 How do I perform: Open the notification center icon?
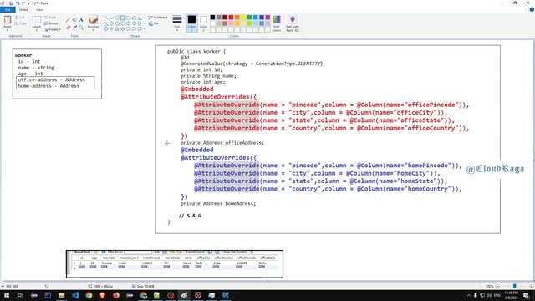coord(526,295)
